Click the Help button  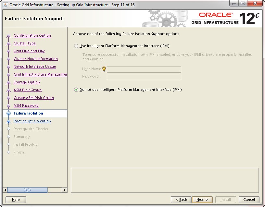(16, 200)
